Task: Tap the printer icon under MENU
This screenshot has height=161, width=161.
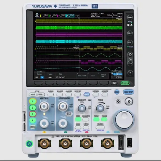Action: coord(131,25)
